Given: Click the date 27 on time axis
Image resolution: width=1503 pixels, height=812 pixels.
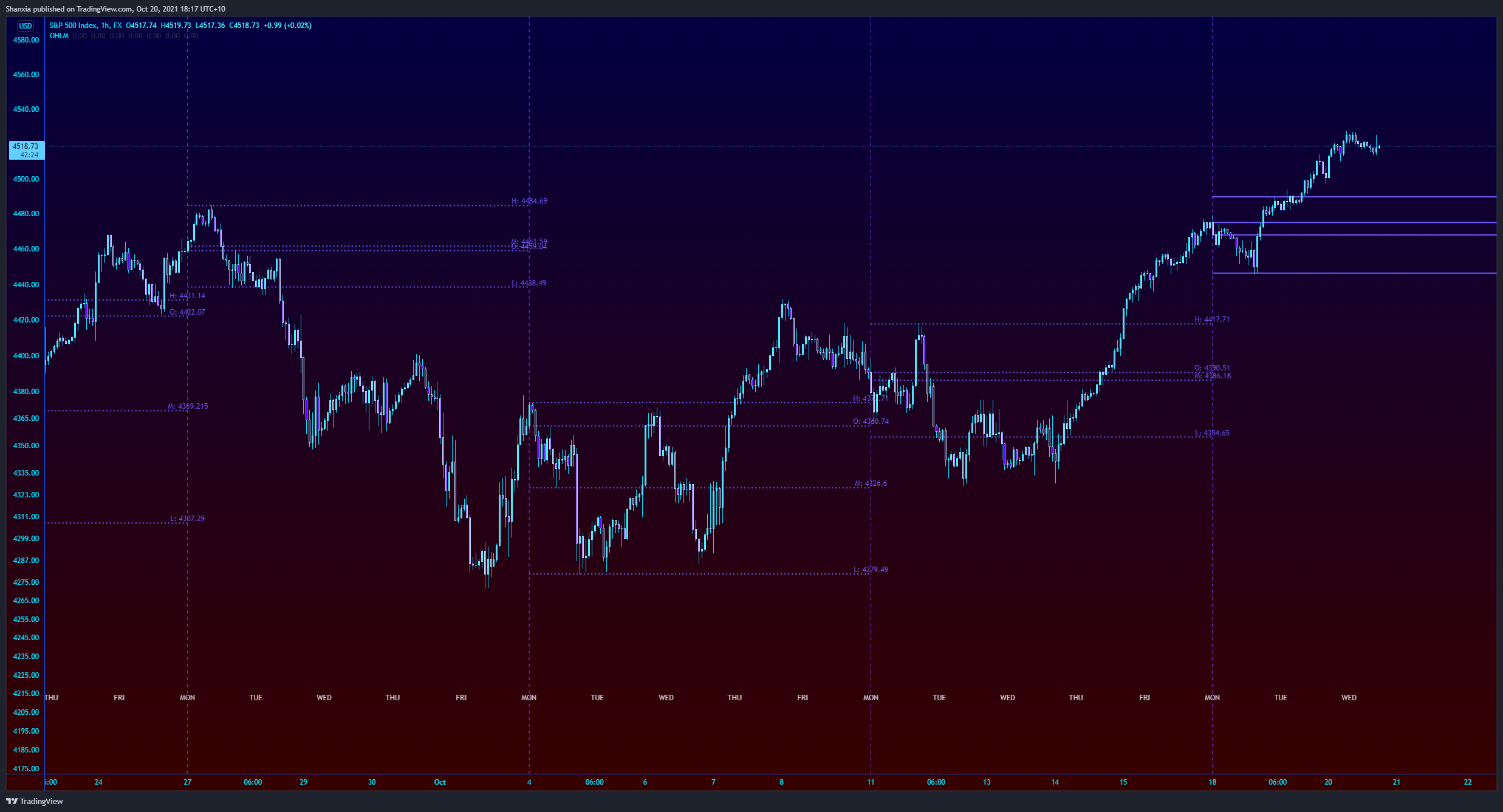Looking at the screenshot, I should coord(188,782).
